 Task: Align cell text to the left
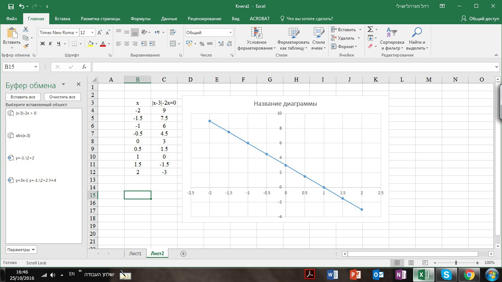(119, 44)
